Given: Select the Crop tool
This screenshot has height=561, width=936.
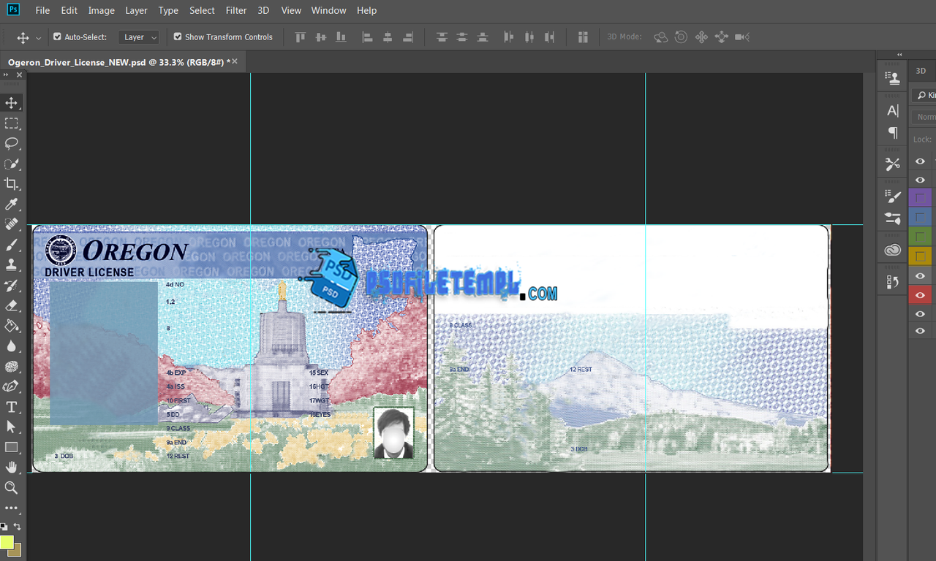Looking at the screenshot, I should 12,184.
